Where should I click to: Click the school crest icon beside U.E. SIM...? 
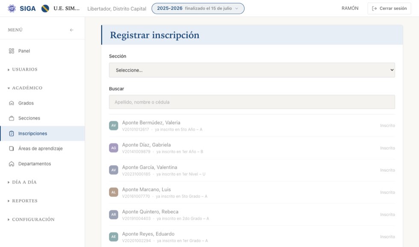[x=45, y=9]
